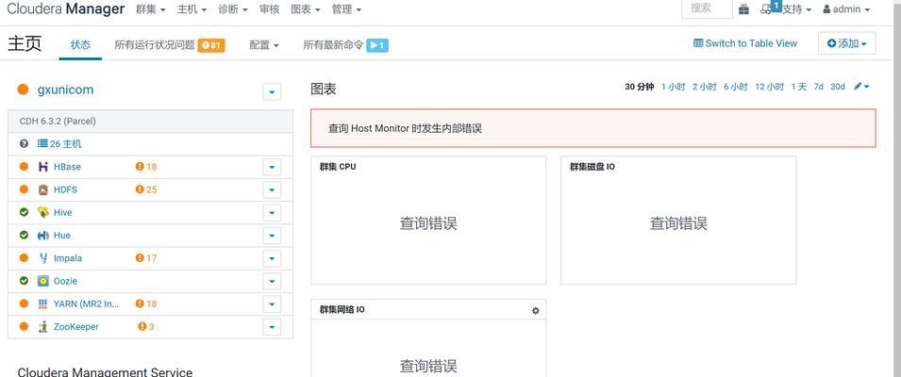The image size is (901, 377).
Task: Click Hive green health check icon
Action: pos(24,212)
